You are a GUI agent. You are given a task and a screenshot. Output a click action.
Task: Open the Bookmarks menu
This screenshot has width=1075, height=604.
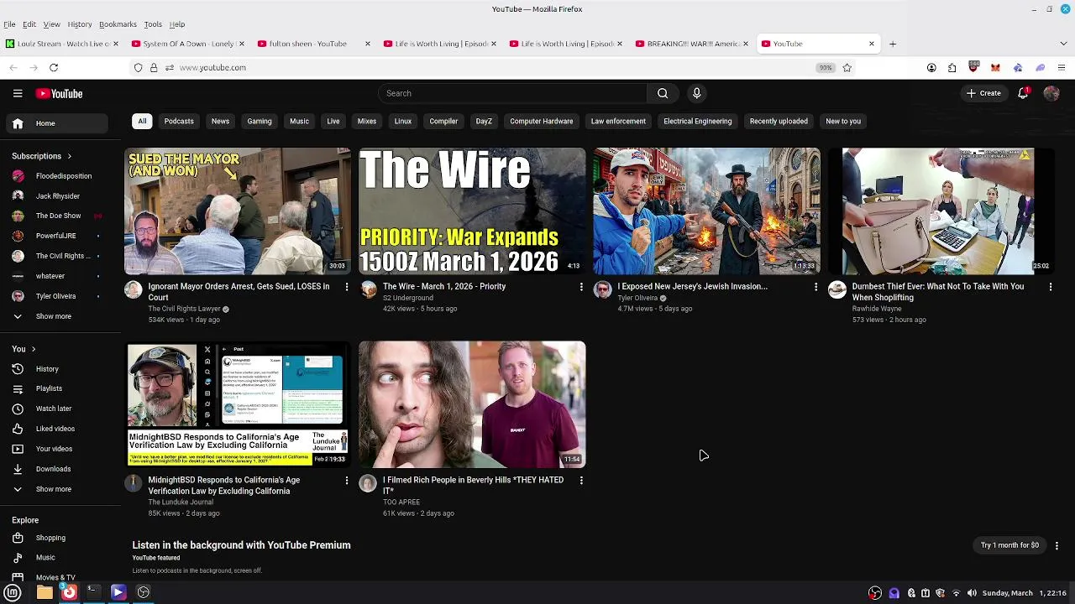click(118, 24)
